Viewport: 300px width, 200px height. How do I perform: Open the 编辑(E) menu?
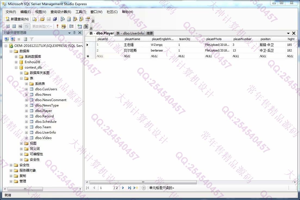tap(26, 12)
